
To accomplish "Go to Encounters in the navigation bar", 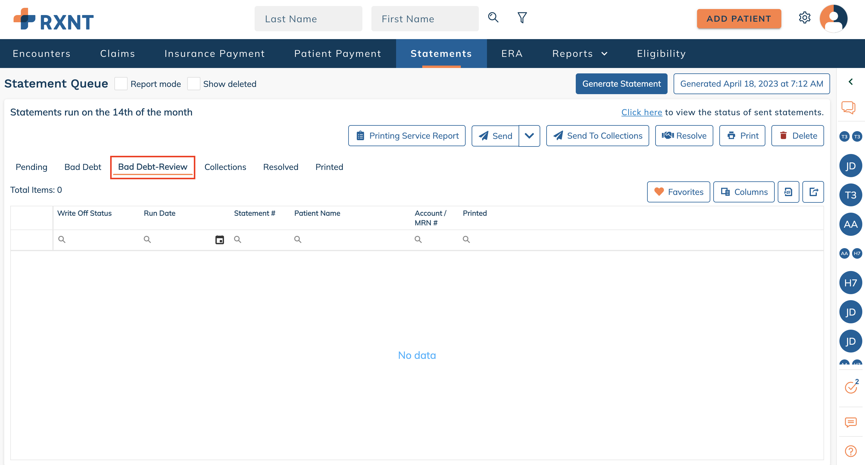I will click(x=42, y=54).
